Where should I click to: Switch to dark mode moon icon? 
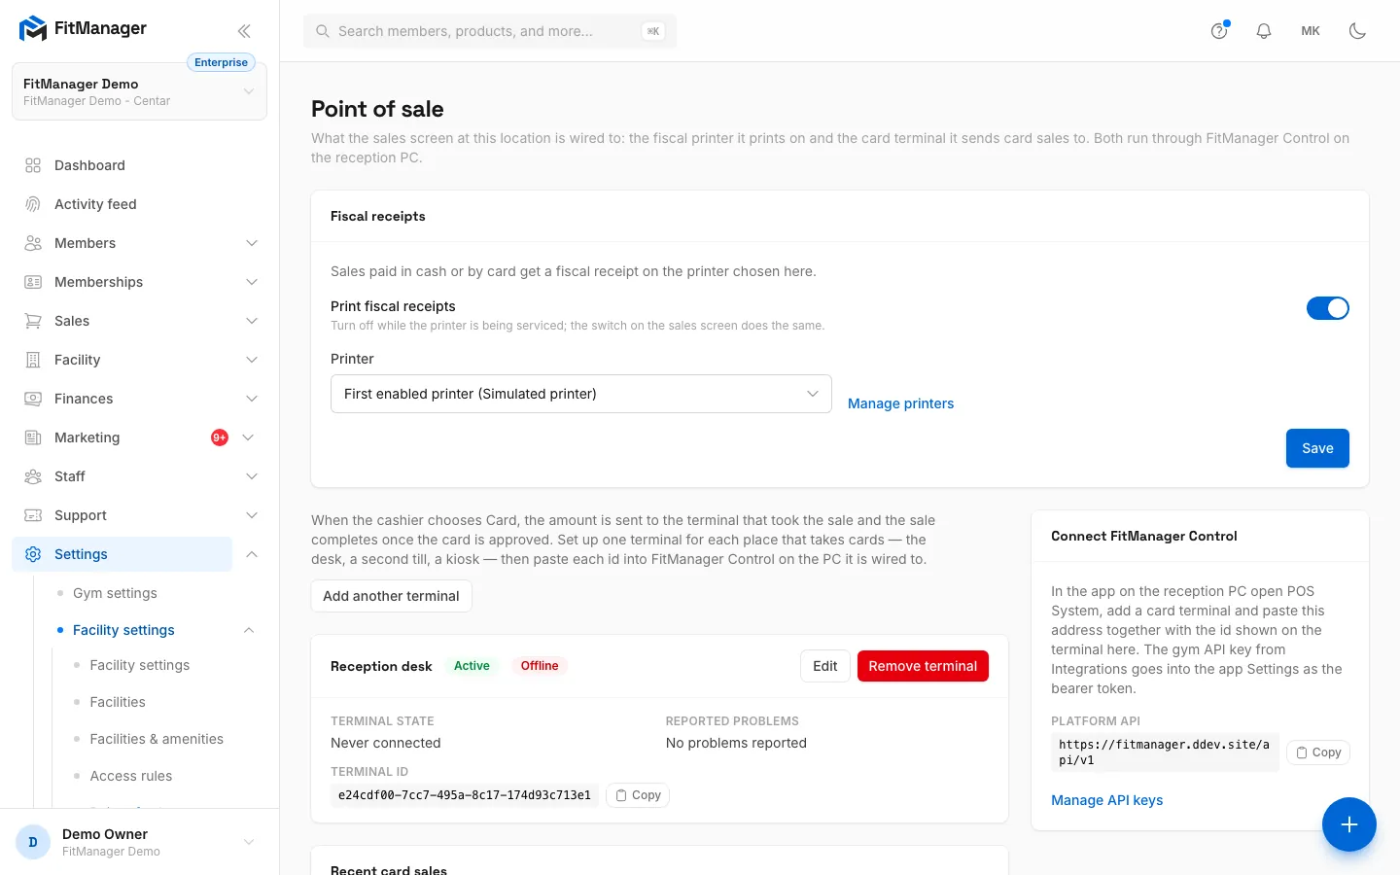[x=1357, y=31]
